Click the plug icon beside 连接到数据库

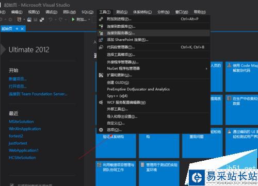pyautogui.click(x=101, y=26)
